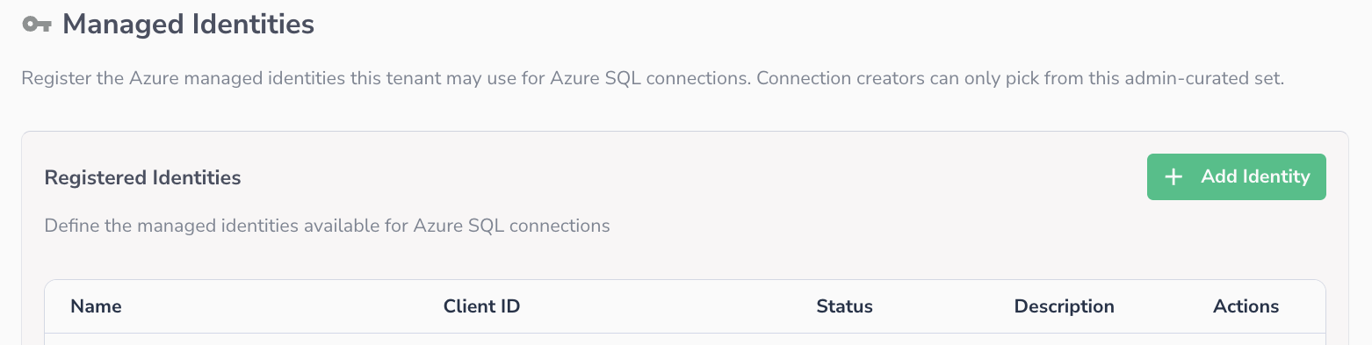Viewport: 1372px width, 345px height.
Task: Click the 'Connection creators can only pick' sentence
Action: [1021, 78]
